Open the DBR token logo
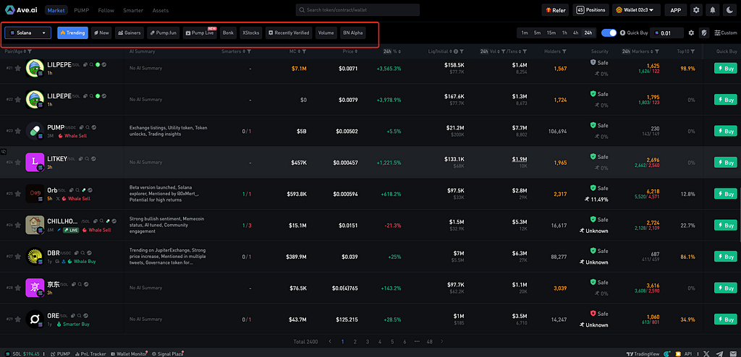 (x=35, y=257)
